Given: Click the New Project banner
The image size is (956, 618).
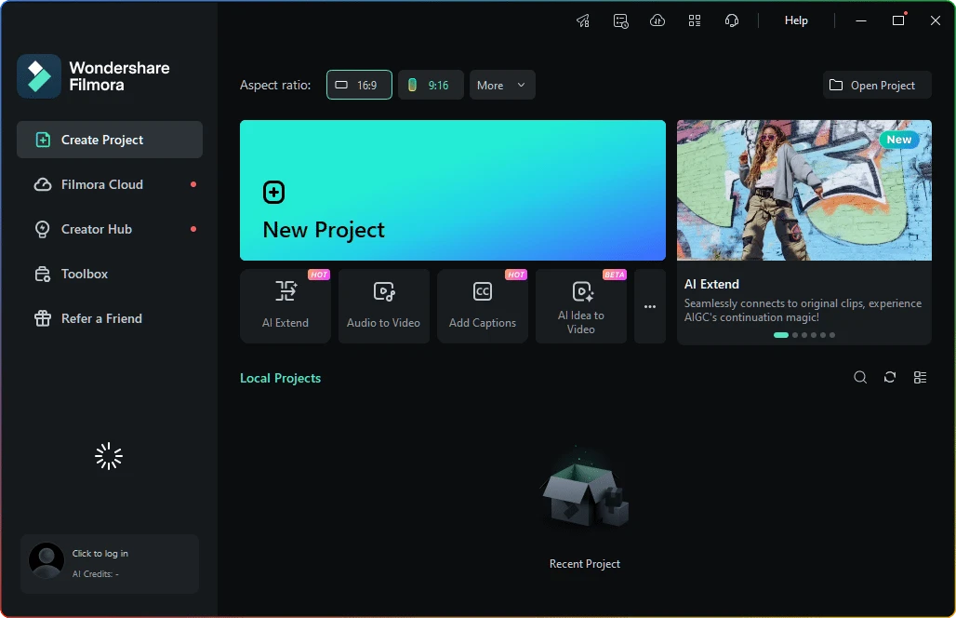Looking at the screenshot, I should (x=452, y=190).
